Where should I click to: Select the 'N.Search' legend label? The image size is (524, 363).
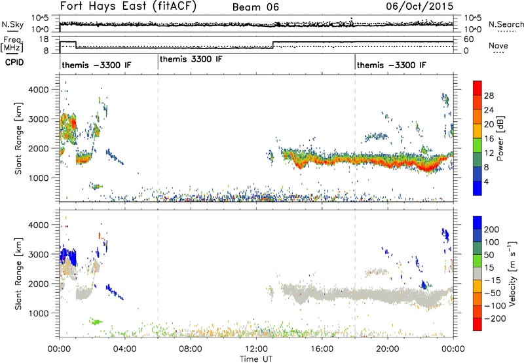pyautogui.click(x=506, y=24)
